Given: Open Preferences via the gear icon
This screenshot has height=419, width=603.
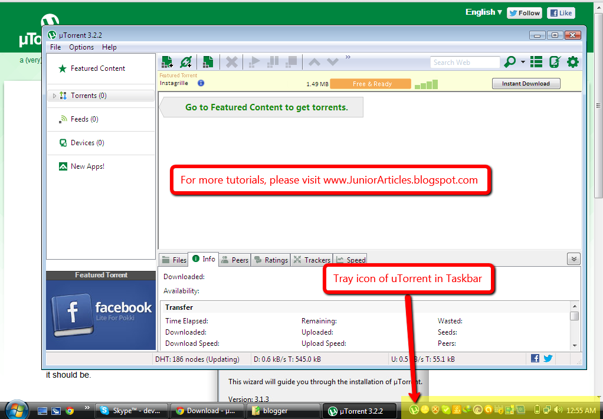Looking at the screenshot, I should [x=573, y=61].
